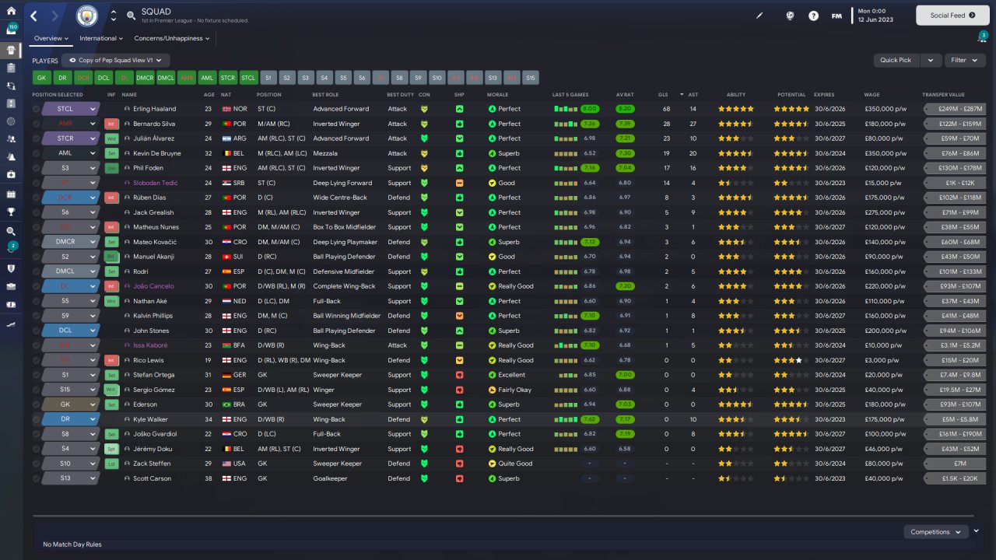Open the briefcase icon in sidebar
The height and width of the screenshot is (560, 996).
[x=11, y=286]
